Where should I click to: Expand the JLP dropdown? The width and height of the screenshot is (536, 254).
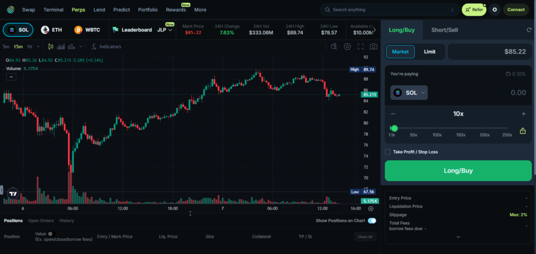(165, 30)
